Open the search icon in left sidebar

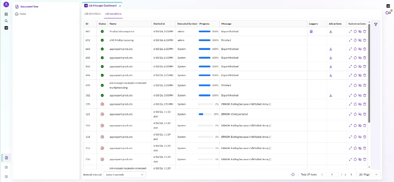click(x=6, y=21)
